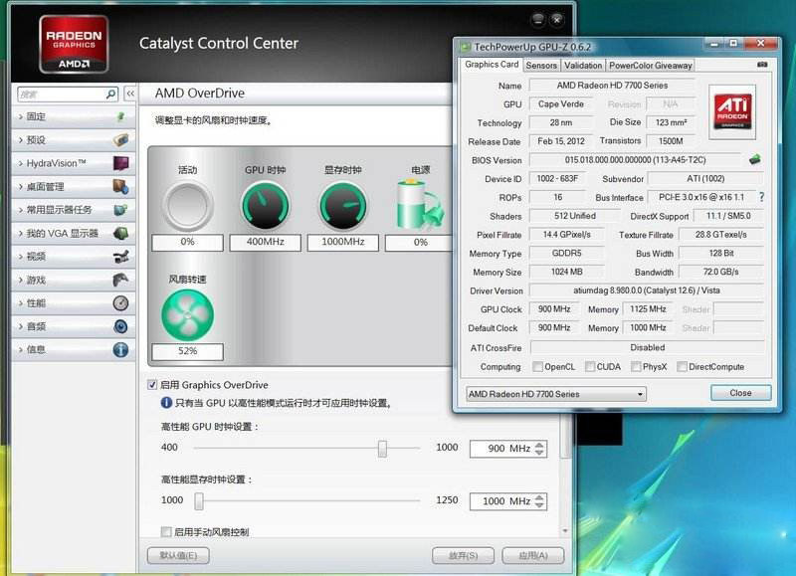Viewport: 796px width, 576px height.
Task: Click the GPU-Z screenshot camera icon
Action: tap(762, 65)
